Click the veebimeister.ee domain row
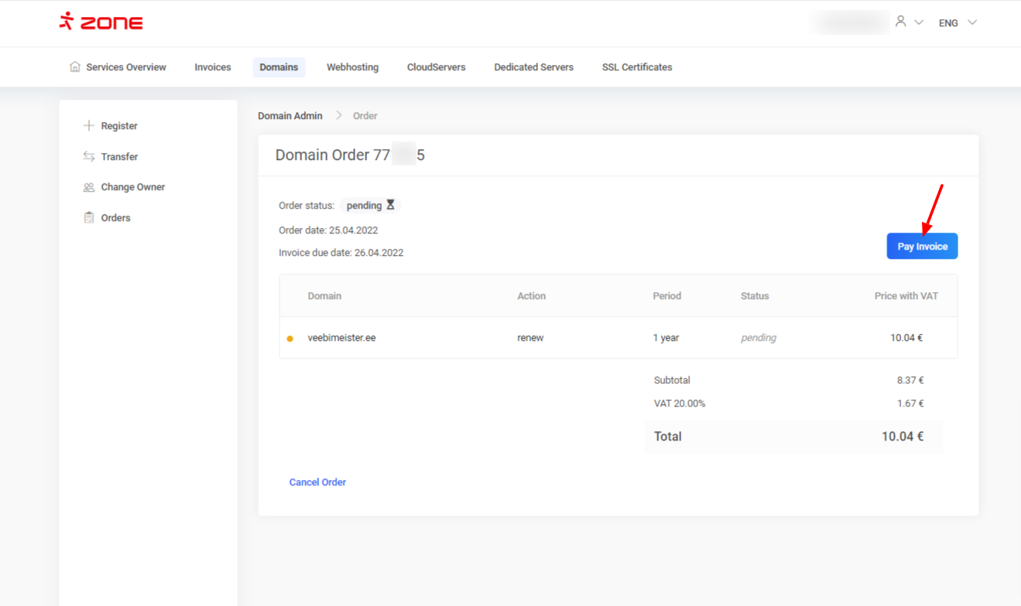This screenshot has height=606, width=1021. tap(341, 338)
